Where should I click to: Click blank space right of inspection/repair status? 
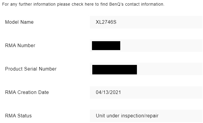point(182,116)
